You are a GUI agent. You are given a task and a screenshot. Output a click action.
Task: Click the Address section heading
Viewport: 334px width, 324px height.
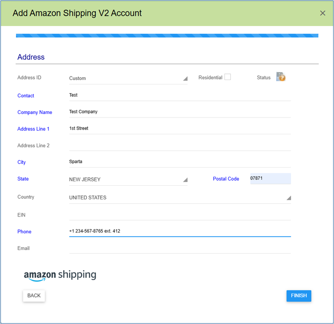click(x=31, y=57)
